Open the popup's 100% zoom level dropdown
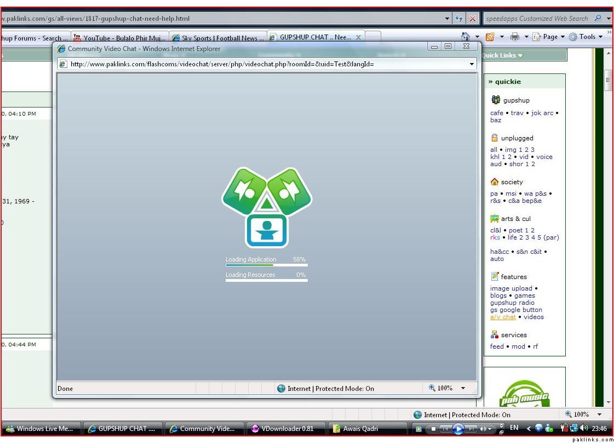Screen dimensions: 614x443 (463, 388)
